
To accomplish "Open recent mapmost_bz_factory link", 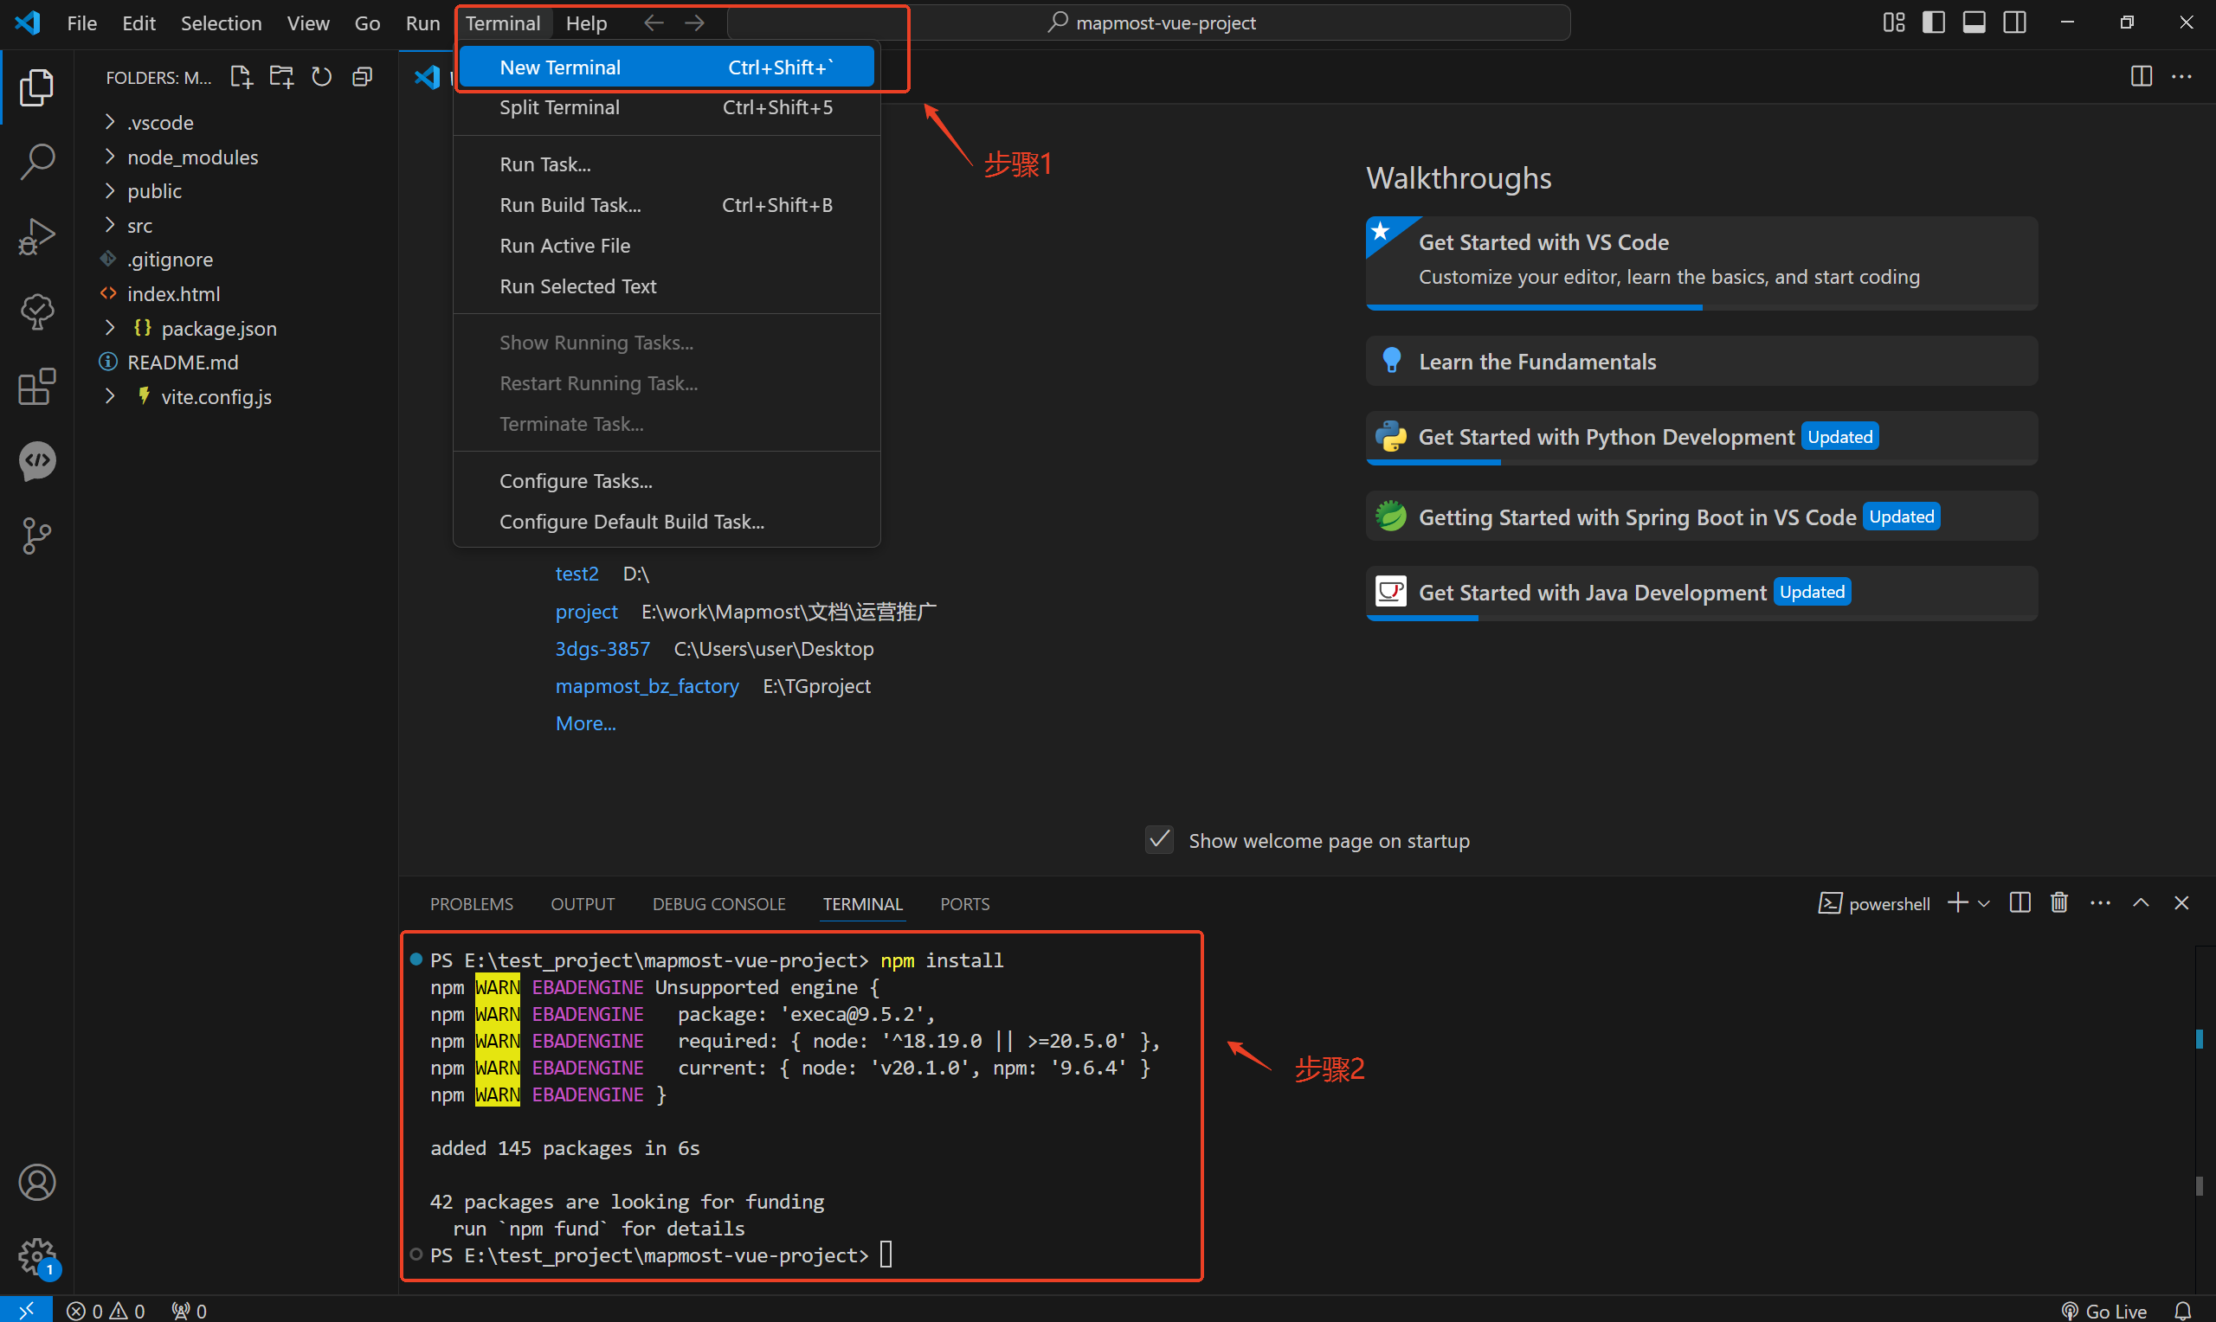I will click(647, 686).
